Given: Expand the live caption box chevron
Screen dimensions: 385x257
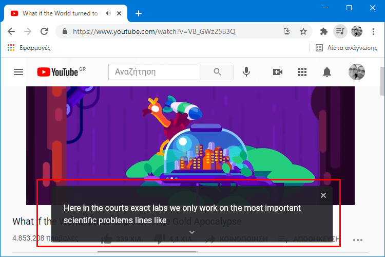Looking at the screenshot, I should [x=192, y=232].
